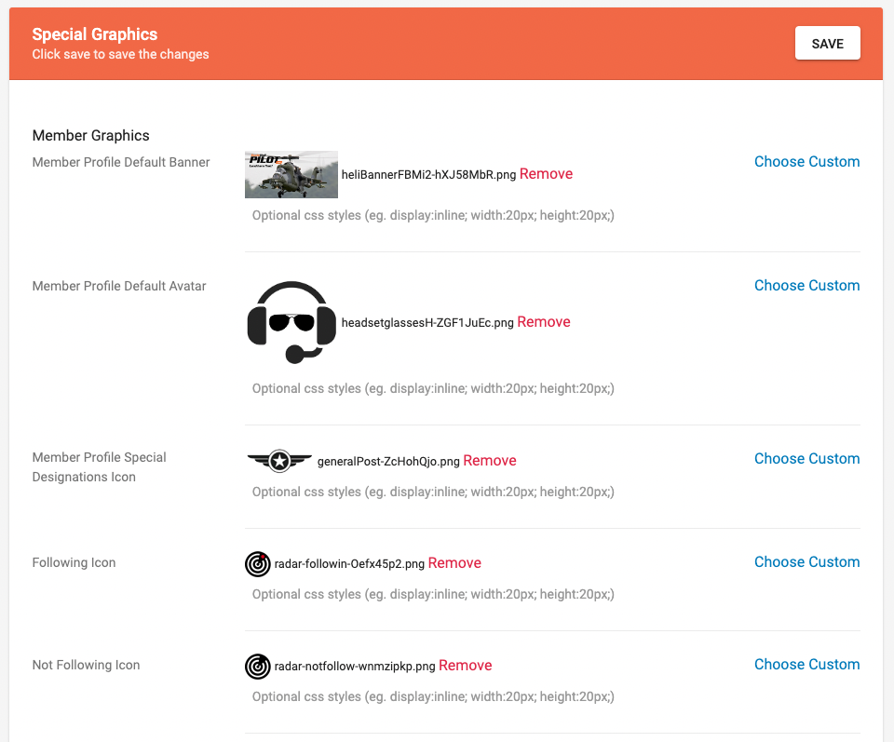This screenshot has width=894, height=742.
Task: Remove the heliBannerFBMi2 banner file
Action: click(x=546, y=174)
